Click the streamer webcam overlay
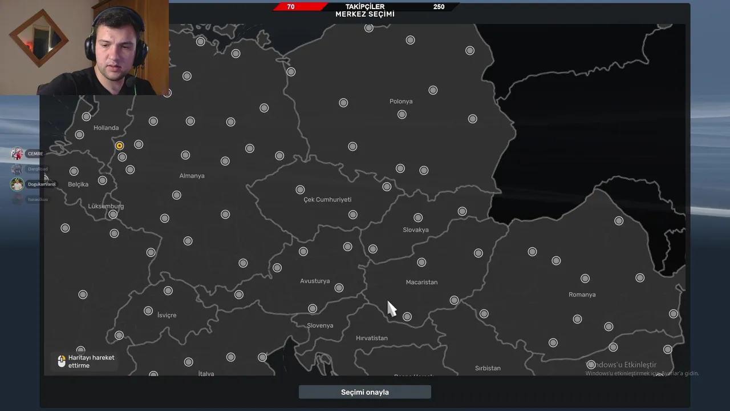The image size is (730, 411). 84,47
